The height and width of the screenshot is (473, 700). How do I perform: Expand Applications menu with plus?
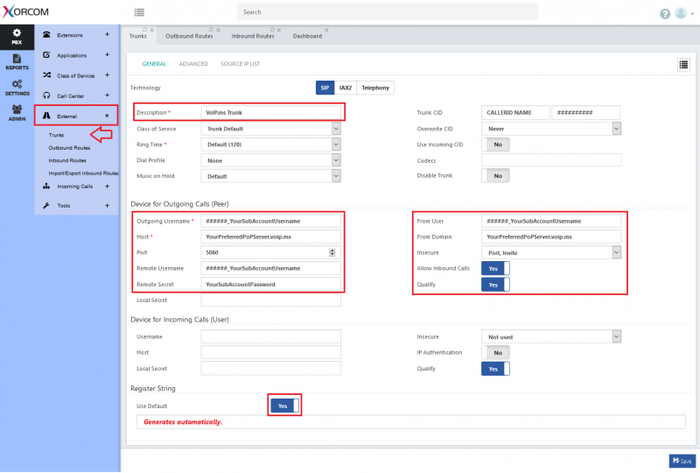tap(107, 54)
